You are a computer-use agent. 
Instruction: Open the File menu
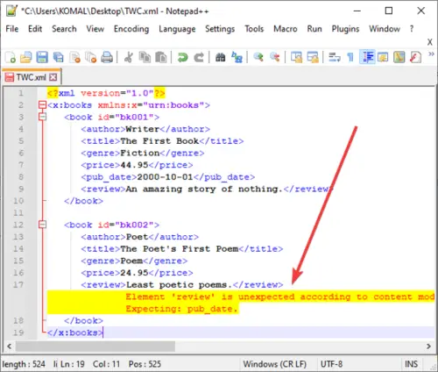pyautogui.click(x=12, y=29)
